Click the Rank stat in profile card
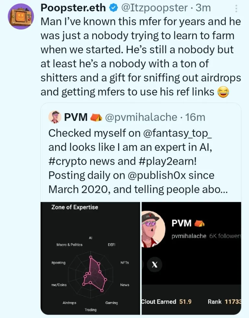249x318 pixels. click(224, 301)
